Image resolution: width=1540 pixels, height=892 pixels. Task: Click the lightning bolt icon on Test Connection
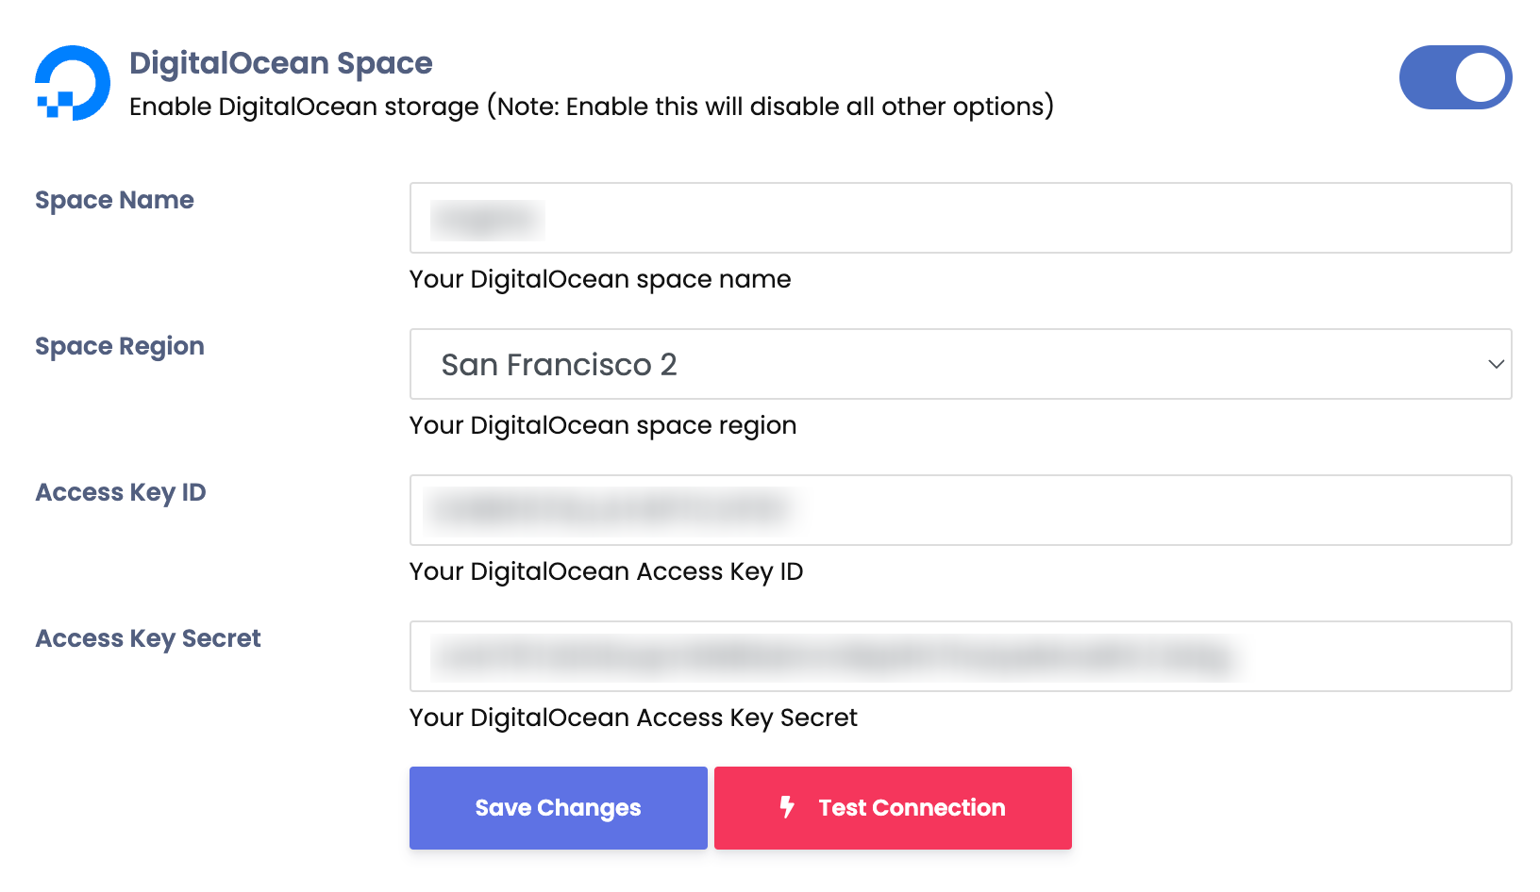[787, 807]
